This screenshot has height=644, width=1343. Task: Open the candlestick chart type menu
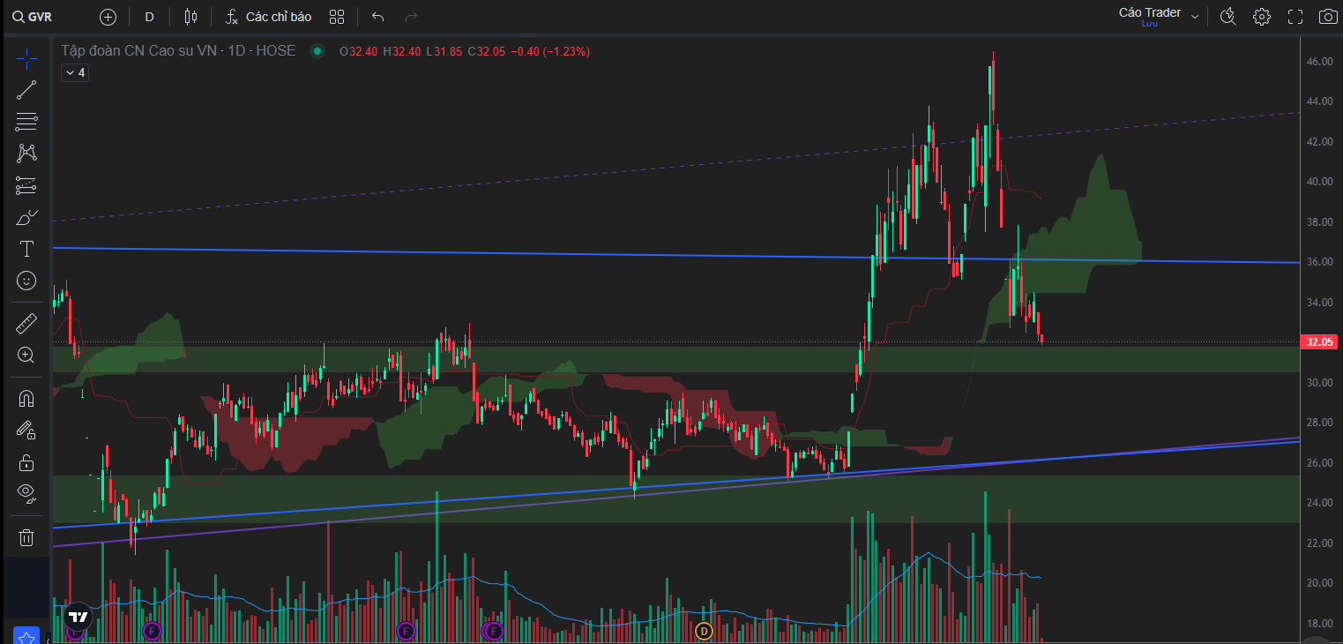(x=191, y=17)
